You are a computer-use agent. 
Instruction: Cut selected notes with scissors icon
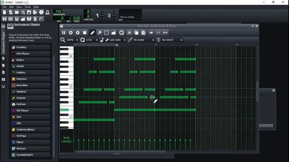coord(130,33)
